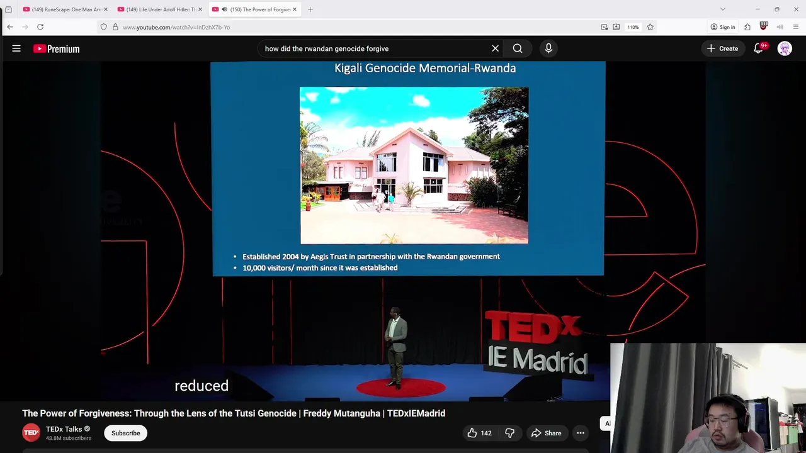Bookmark this page with the star
The height and width of the screenshot is (453, 806).
point(650,27)
